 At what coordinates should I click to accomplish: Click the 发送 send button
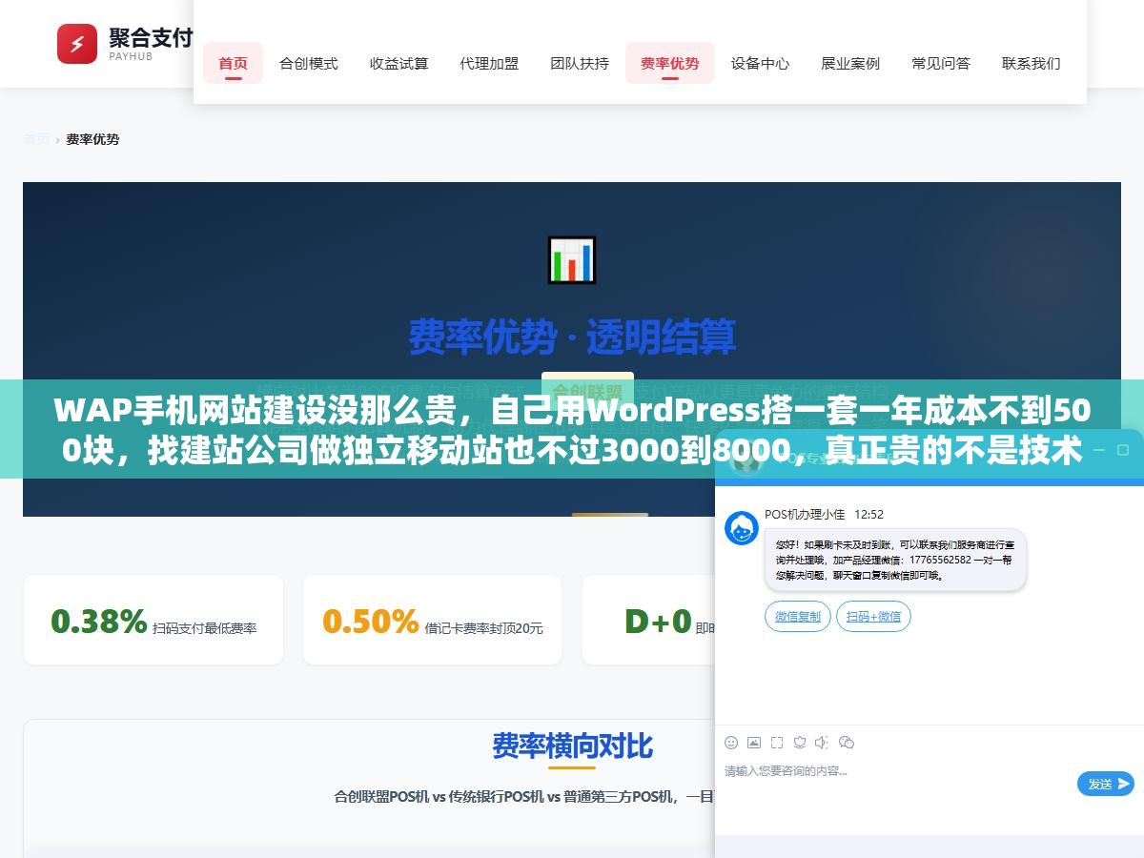pyautogui.click(x=1106, y=784)
